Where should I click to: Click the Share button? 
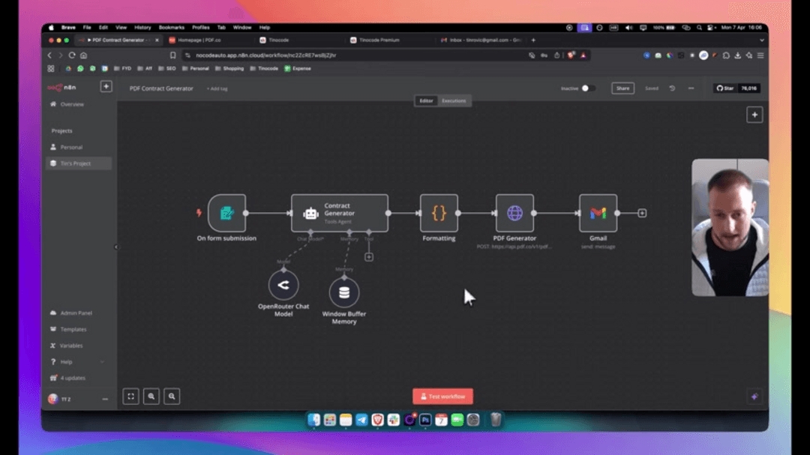tap(622, 88)
